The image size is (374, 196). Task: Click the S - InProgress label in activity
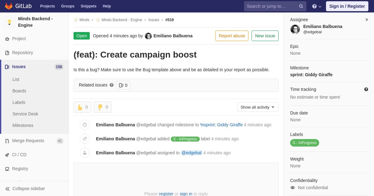pyautogui.click(x=185, y=139)
